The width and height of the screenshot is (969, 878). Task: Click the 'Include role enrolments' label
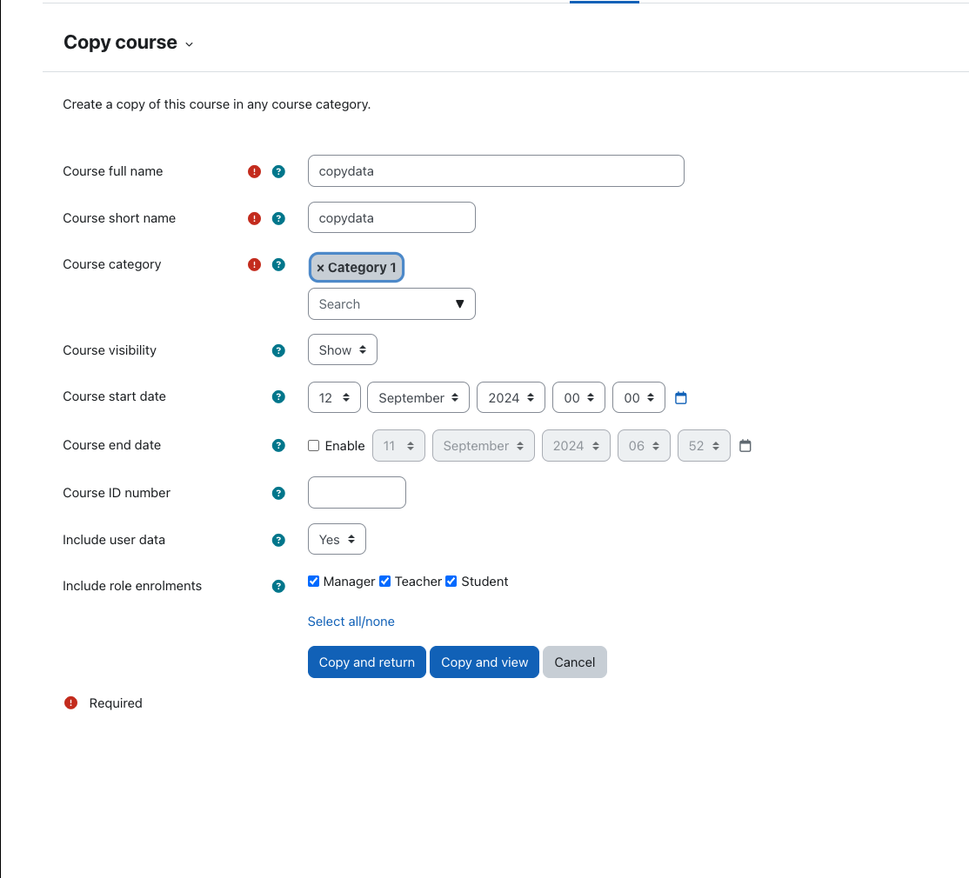(x=132, y=586)
